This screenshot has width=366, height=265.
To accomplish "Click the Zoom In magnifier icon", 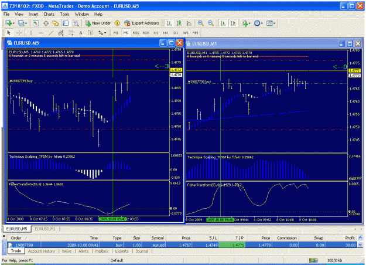I will point(200,23).
